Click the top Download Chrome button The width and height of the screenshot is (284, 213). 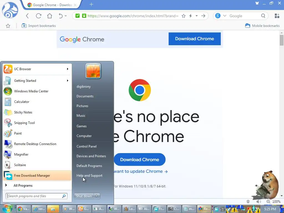(194, 39)
